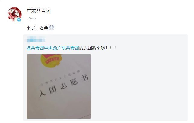Open the 广东共青团 account name link
Screen dimensions: 194x123
tap(39, 11)
